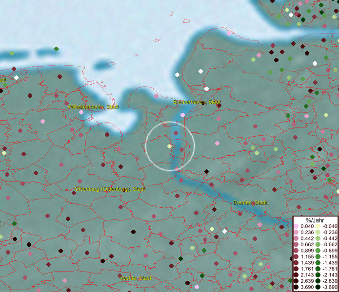Screen dimensions: 339x292
Task: Pick the green marker in the sea near the top left
Action: [56, 49]
